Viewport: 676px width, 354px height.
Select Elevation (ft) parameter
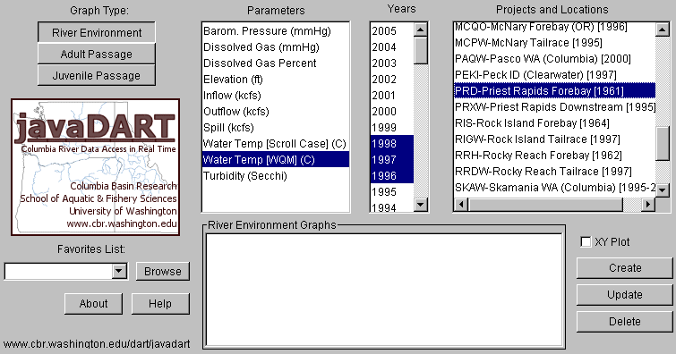point(276,80)
